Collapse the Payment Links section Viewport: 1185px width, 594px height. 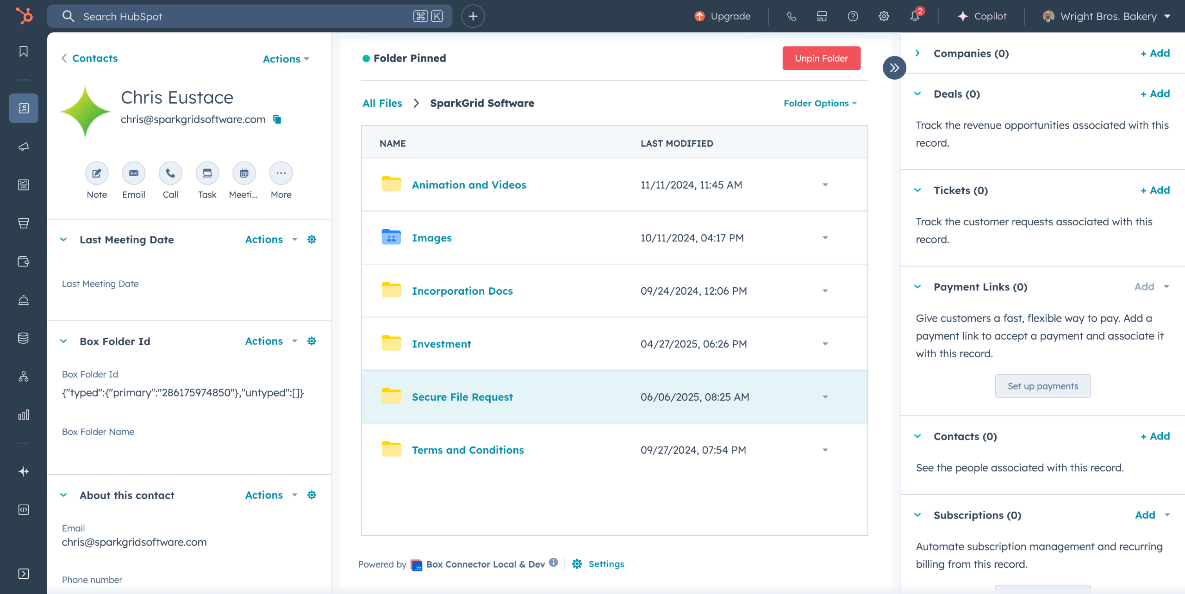[917, 287]
